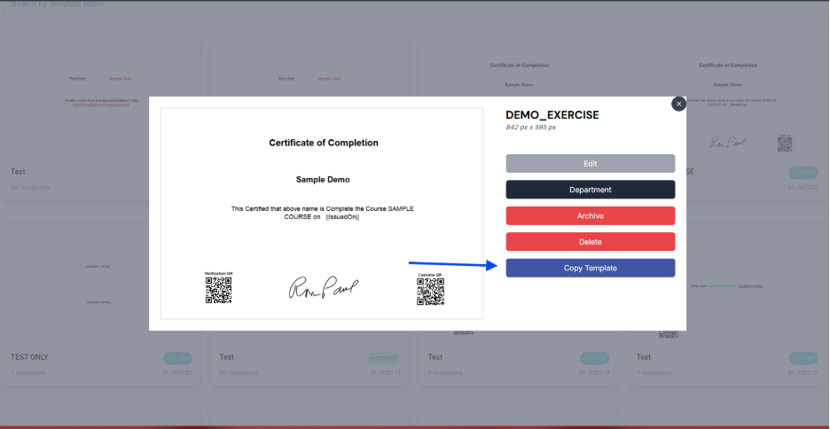Image resolution: width=830 pixels, height=429 pixels.
Task: Close the DEMO_EXERCISE dialog with the X icon
Action: click(x=678, y=104)
